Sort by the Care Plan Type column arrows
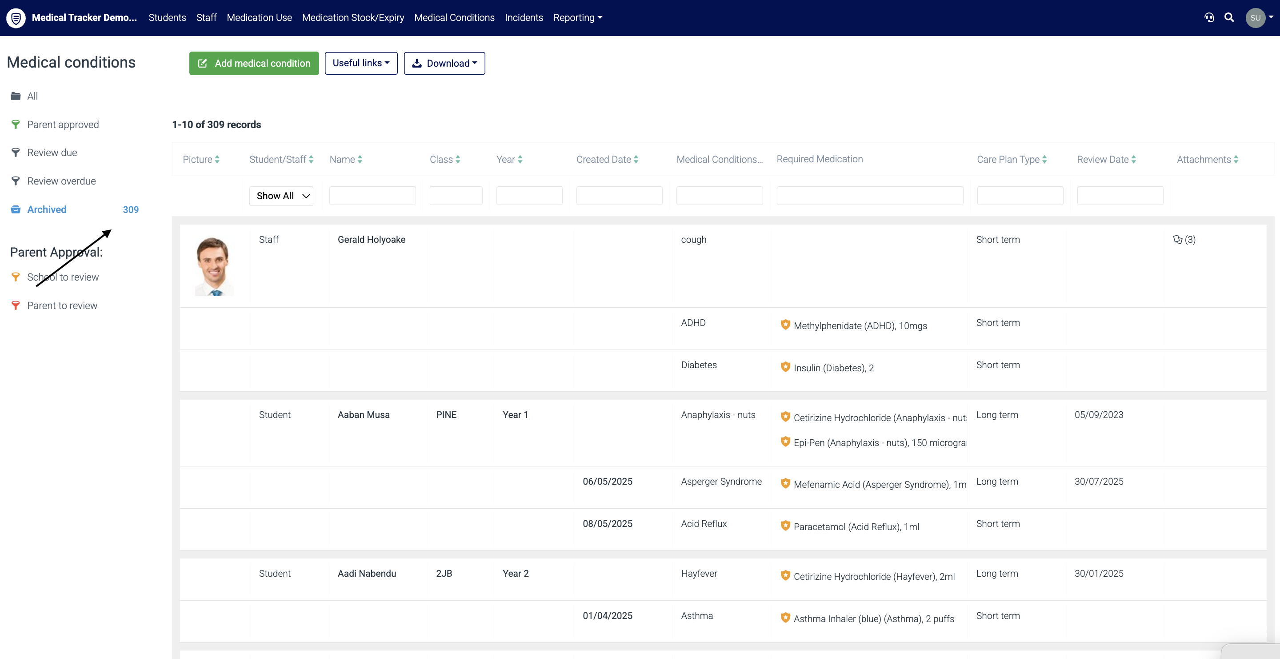 (1044, 160)
